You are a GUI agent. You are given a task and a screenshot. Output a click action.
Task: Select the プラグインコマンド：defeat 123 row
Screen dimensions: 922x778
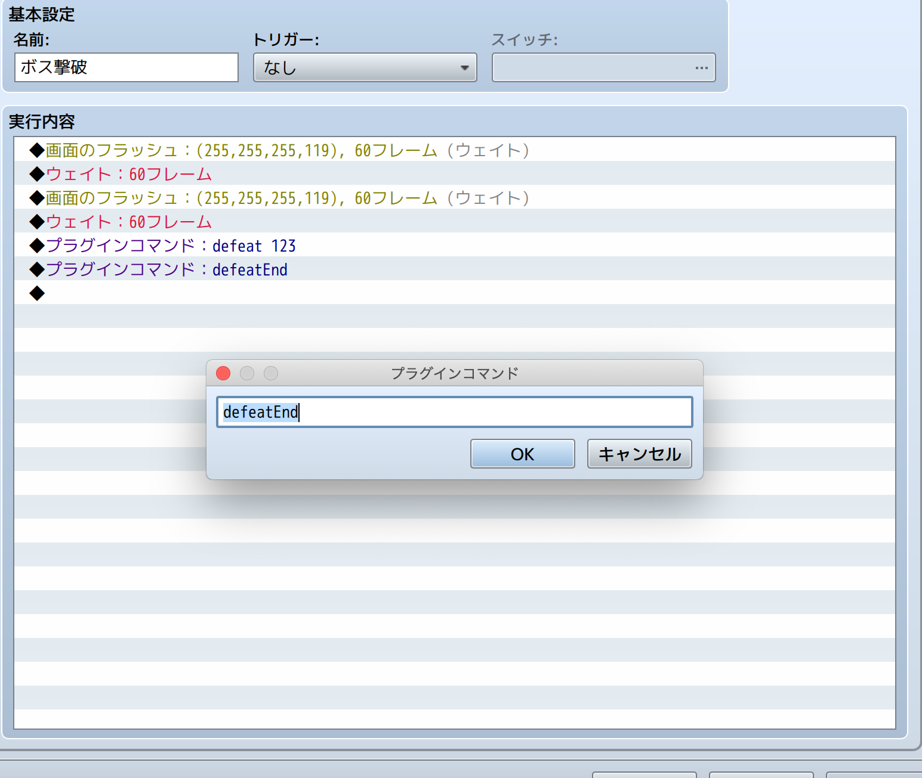(x=170, y=246)
